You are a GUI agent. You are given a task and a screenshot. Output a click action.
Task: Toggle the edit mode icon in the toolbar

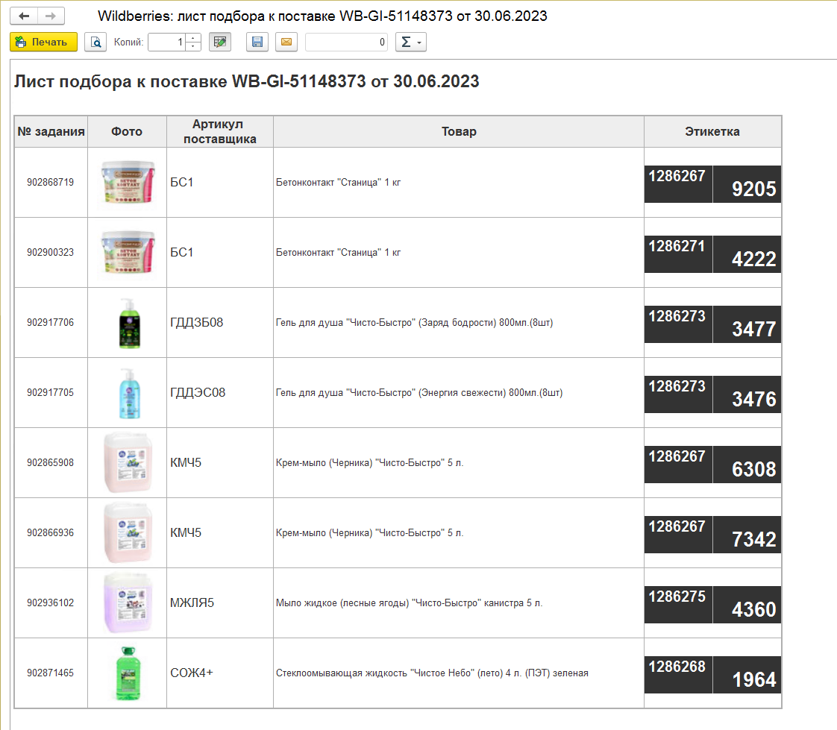pos(219,43)
